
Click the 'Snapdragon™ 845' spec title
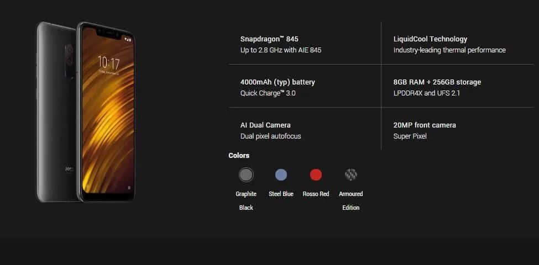(269, 39)
